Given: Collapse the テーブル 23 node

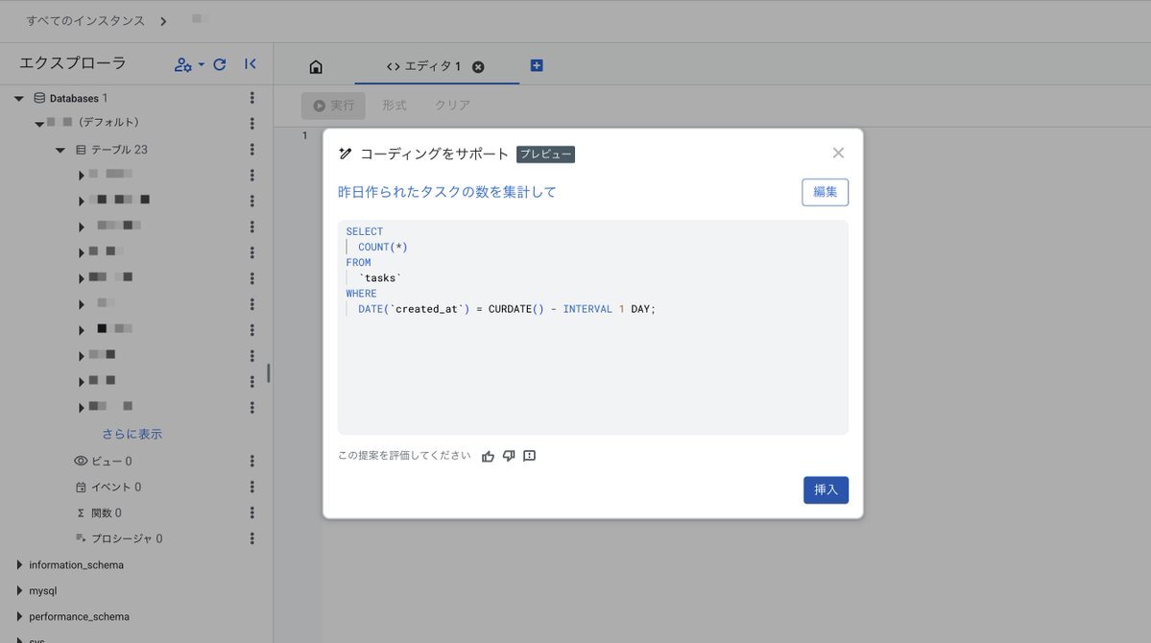Looking at the screenshot, I should (60, 150).
